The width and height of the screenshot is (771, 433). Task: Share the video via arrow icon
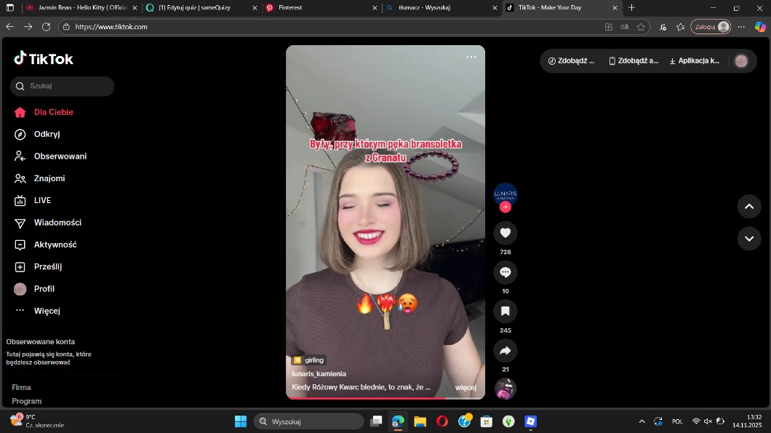(506, 351)
